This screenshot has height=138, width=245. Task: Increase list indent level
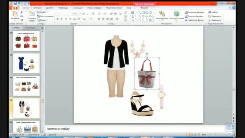[116, 14]
